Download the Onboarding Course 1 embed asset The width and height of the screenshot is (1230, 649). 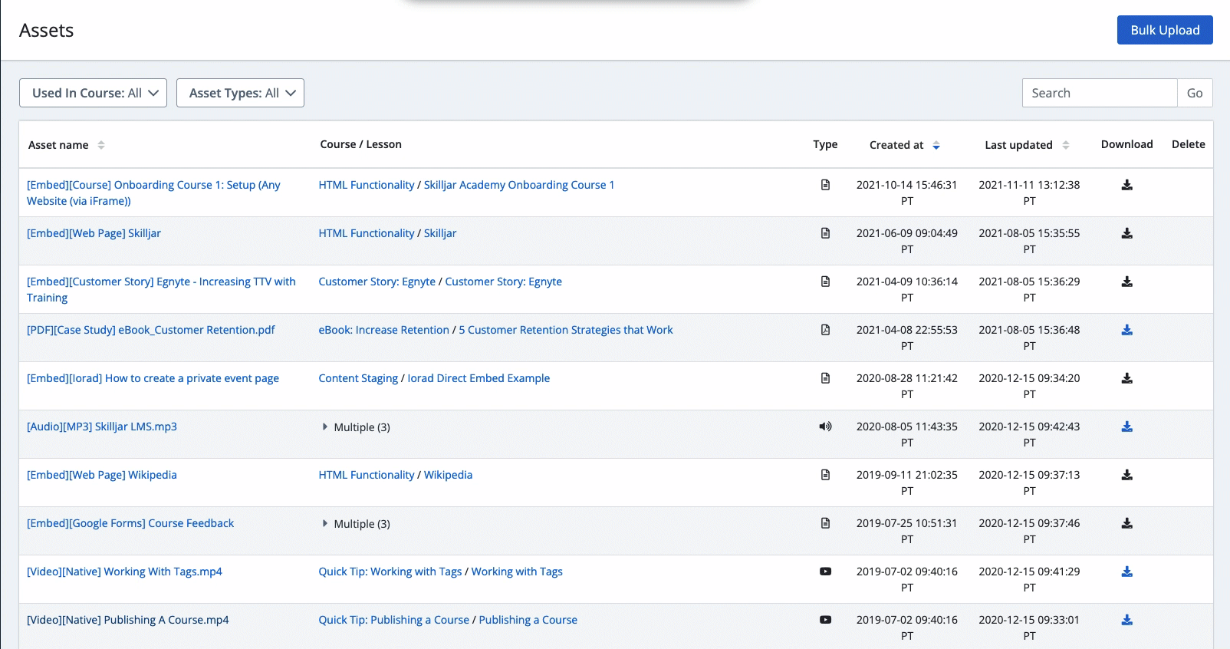pos(1126,185)
